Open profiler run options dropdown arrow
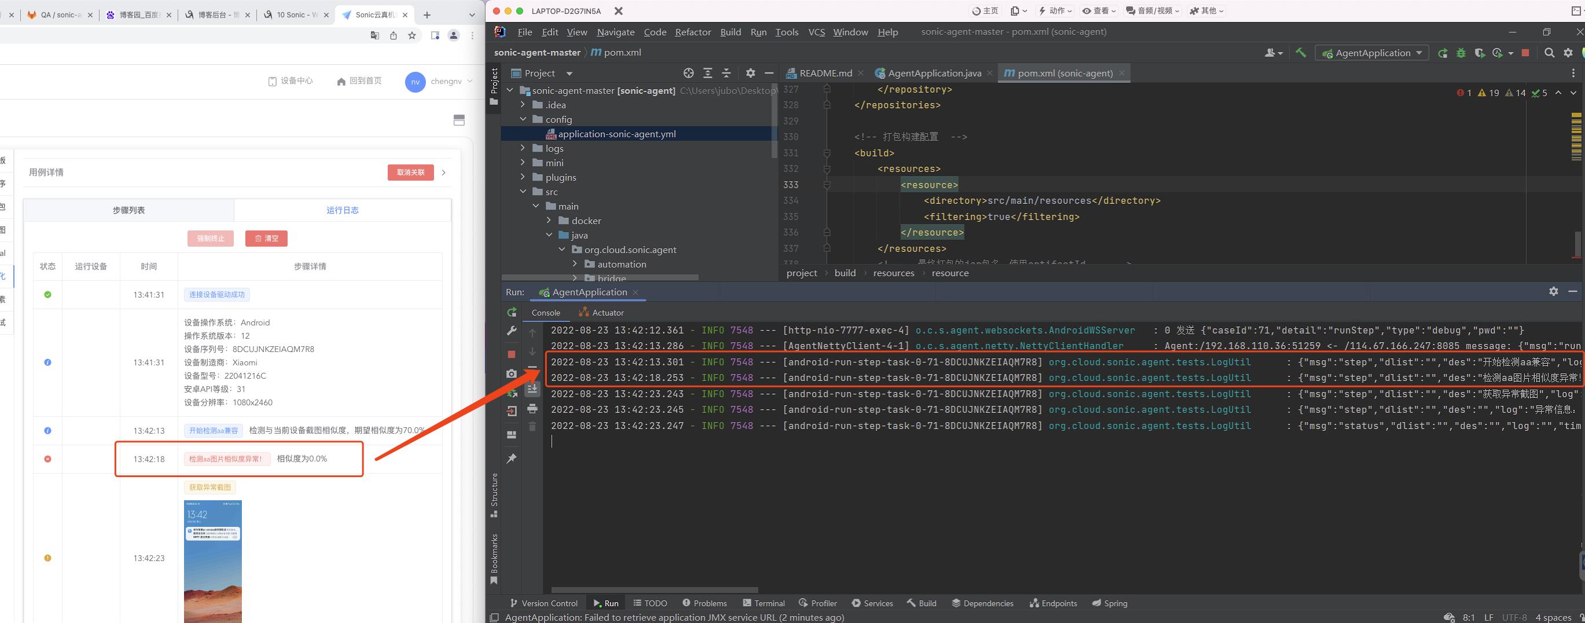The height and width of the screenshot is (623, 1585). point(1510,54)
